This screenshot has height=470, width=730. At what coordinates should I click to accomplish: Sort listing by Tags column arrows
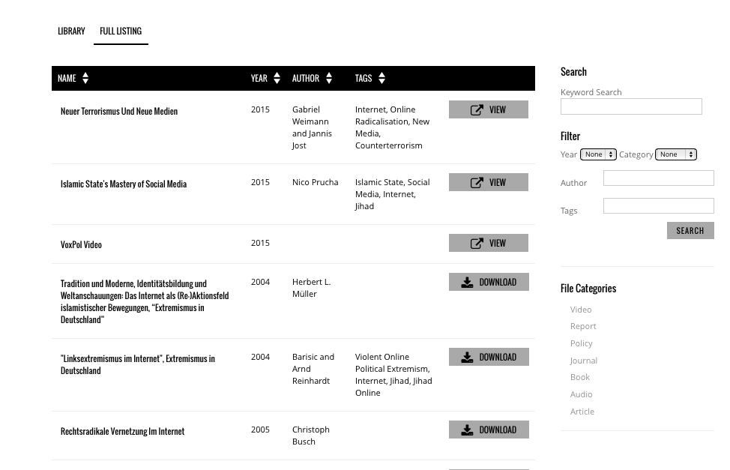coord(381,78)
